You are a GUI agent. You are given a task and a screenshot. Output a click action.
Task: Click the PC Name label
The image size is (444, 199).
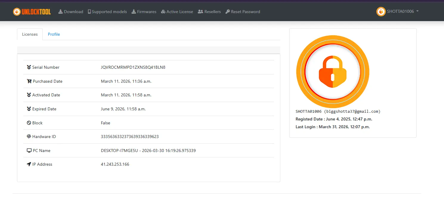pyautogui.click(x=42, y=151)
